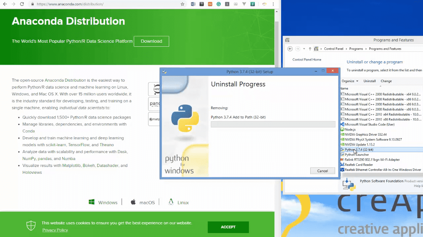Click the NVIDIA Graphics Driver icon
Screen dimensions: 423x237
point(342,134)
